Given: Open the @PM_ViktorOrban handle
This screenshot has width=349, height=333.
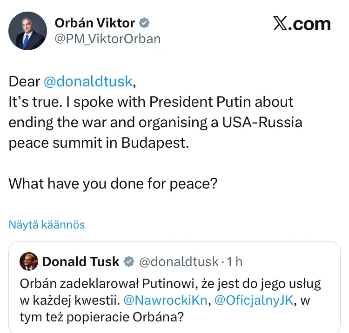Looking at the screenshot, I should (x=107, y=39).
